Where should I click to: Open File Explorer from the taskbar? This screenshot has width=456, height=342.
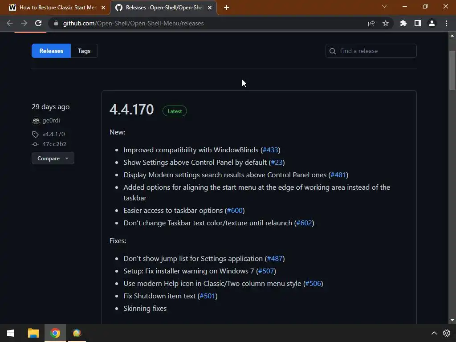(x=33, y=333)
